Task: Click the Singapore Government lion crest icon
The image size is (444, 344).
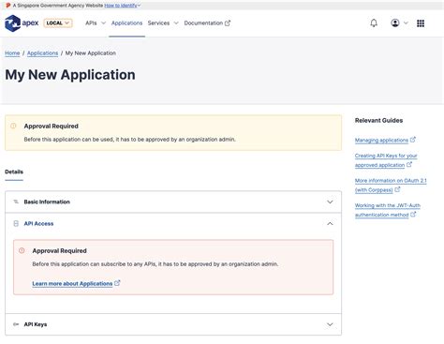Action: click(7, 6)
